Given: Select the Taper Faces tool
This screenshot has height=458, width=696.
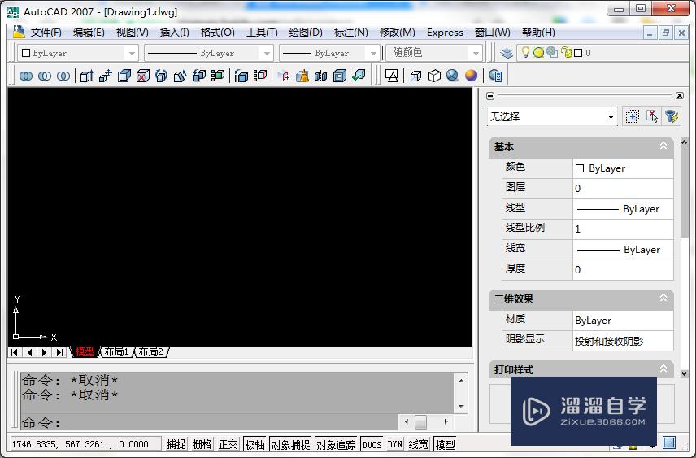Looking at the screenshot, I should pyautogui.click(x=181, y=76).
